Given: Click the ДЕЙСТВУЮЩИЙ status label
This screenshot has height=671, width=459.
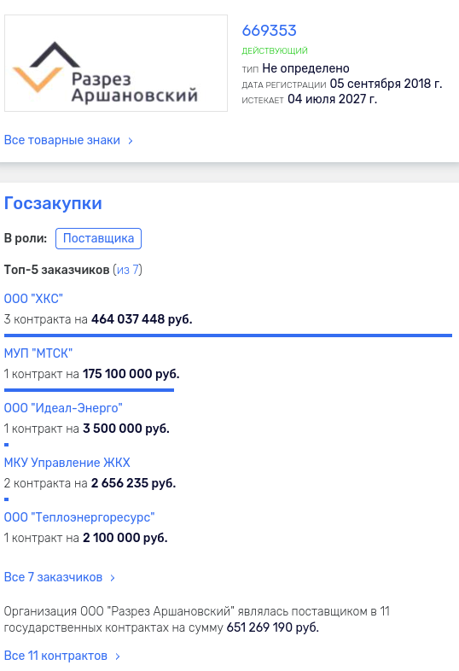Looking at the screenshot, I should 275,50.
